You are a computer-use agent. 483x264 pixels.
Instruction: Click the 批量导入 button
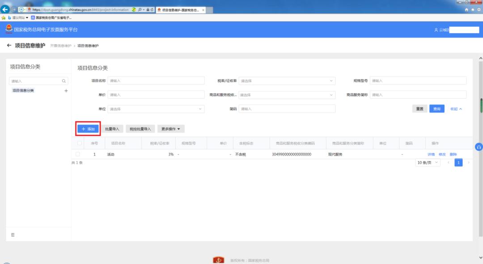112,129
